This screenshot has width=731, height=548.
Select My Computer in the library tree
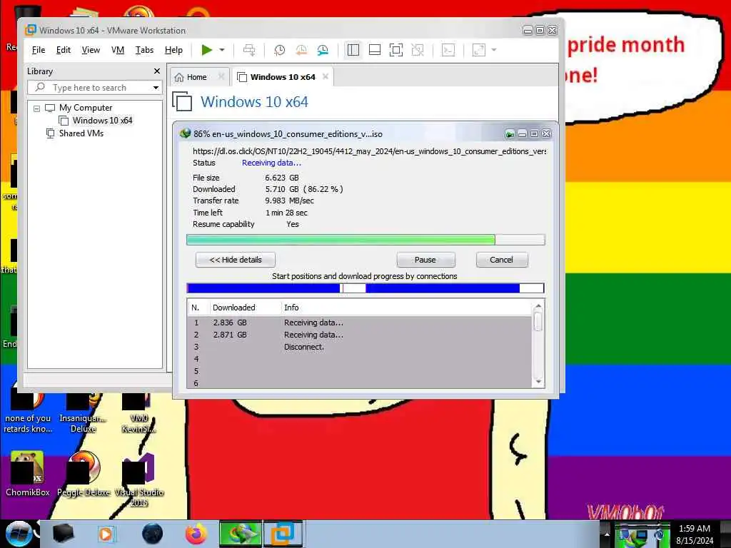pos(86,108)
